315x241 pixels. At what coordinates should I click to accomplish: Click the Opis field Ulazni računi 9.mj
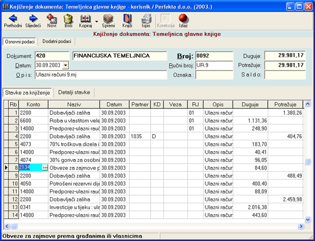coord(101,75)
